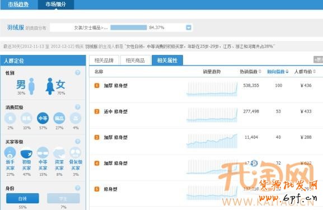Open rank 2 item 适中 修身型
The height and width of the screenshot is (210, 323).
(115, 111)
